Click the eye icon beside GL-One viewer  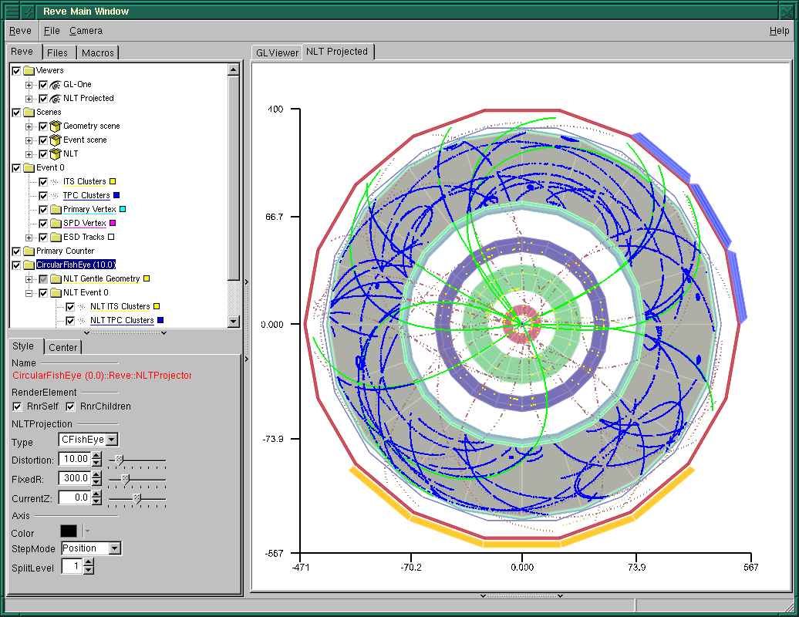click(56, 84)
